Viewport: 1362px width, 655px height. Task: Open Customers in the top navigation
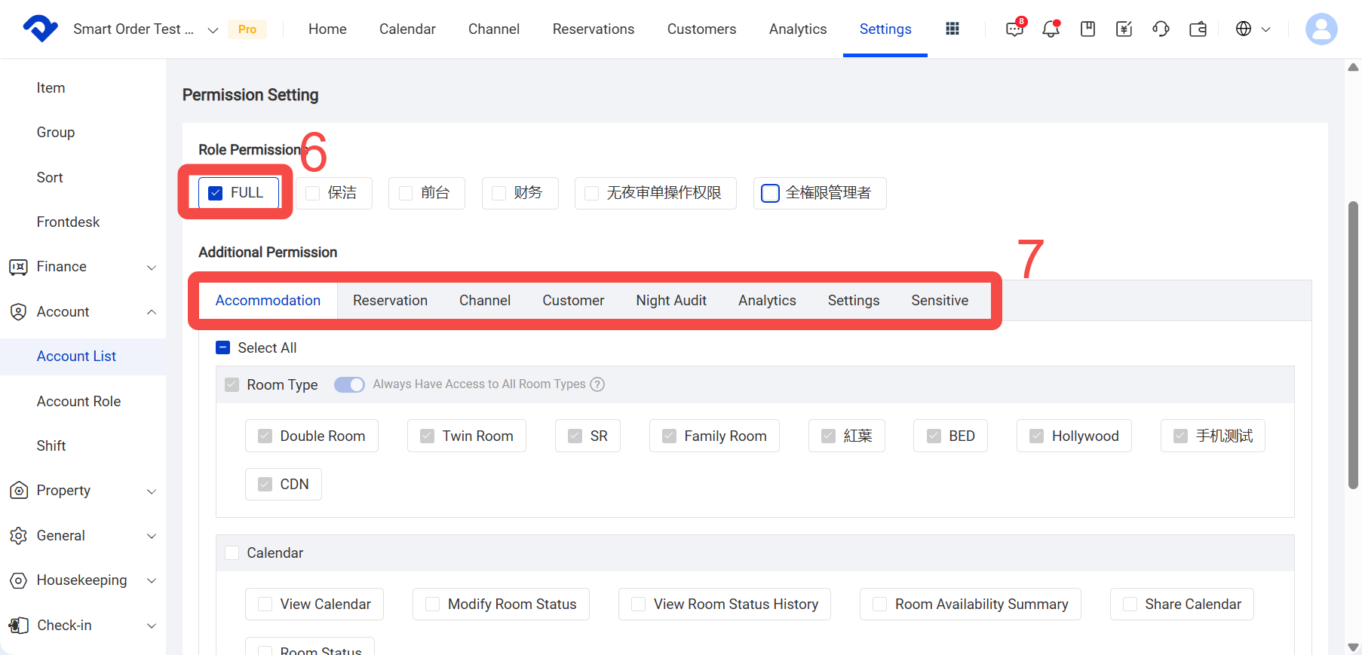click(x=701, y=29)
